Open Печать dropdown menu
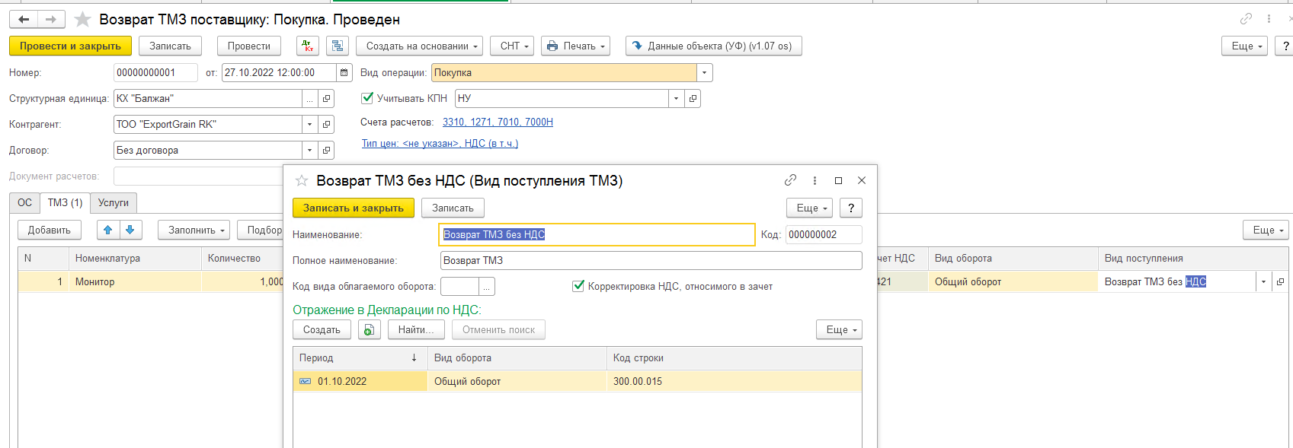The width and height of the screenshot is (1293, 448). point(575,46)
